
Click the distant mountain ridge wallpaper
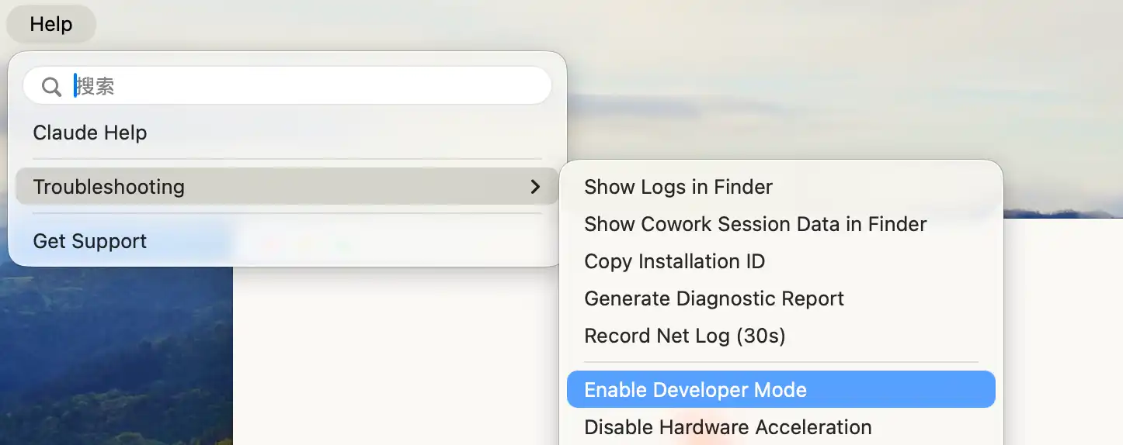click(x=1064, y=211)
